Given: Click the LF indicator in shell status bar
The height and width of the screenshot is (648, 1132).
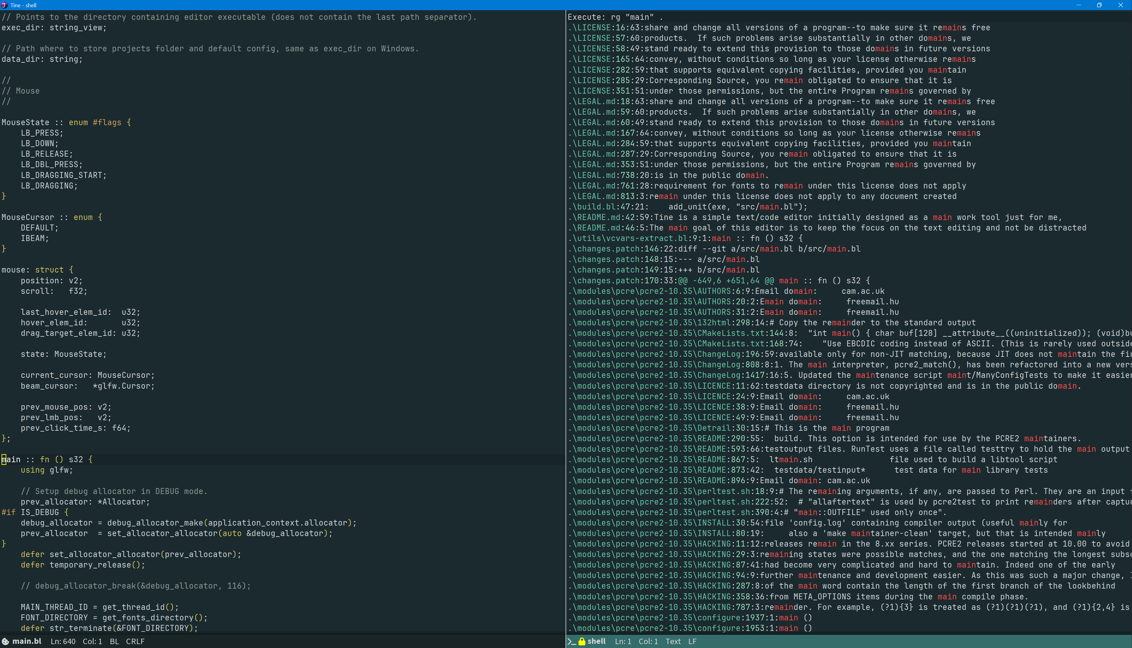Looking at the screenshot, I should click(x=692, y=641).
